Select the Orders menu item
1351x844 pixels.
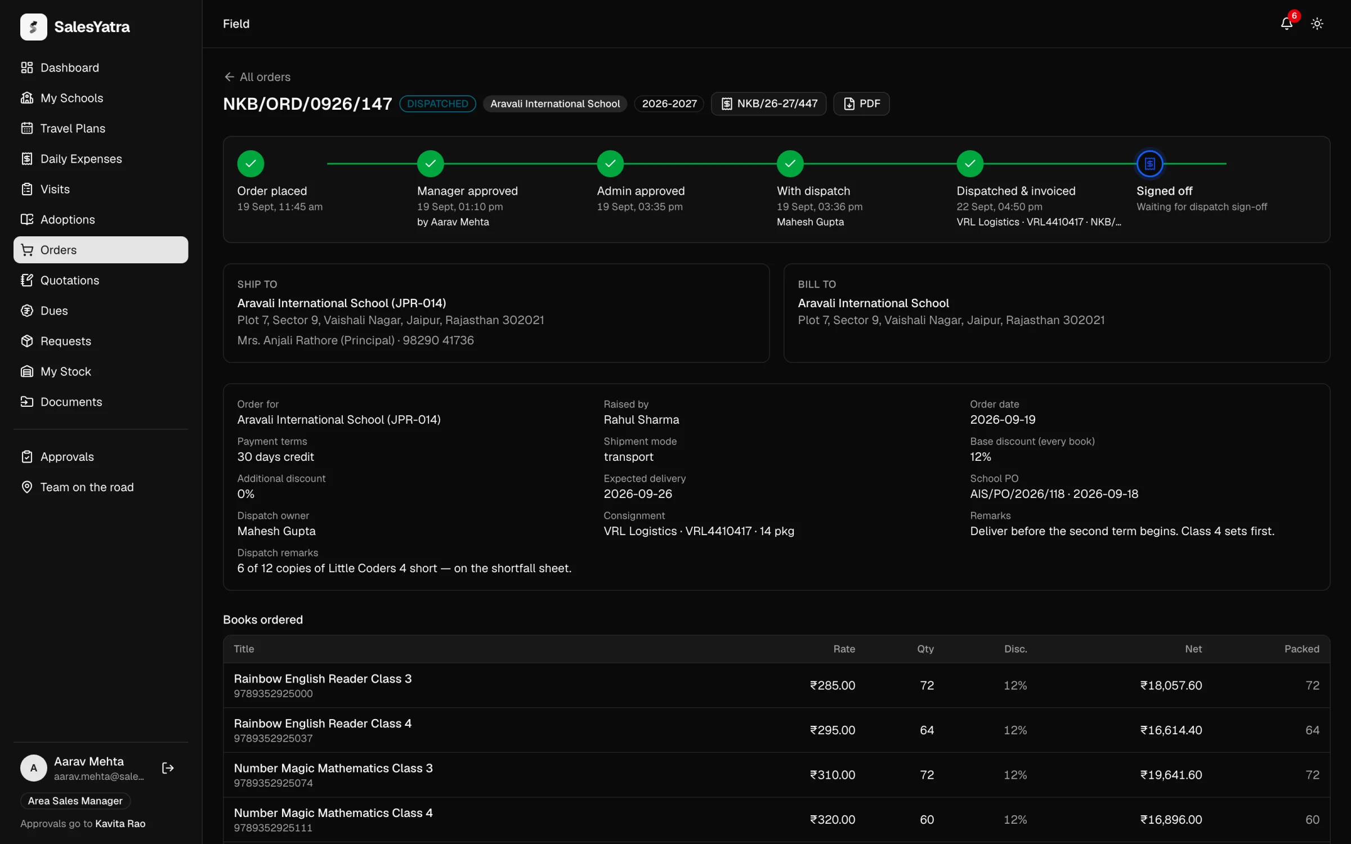[101, 250]
